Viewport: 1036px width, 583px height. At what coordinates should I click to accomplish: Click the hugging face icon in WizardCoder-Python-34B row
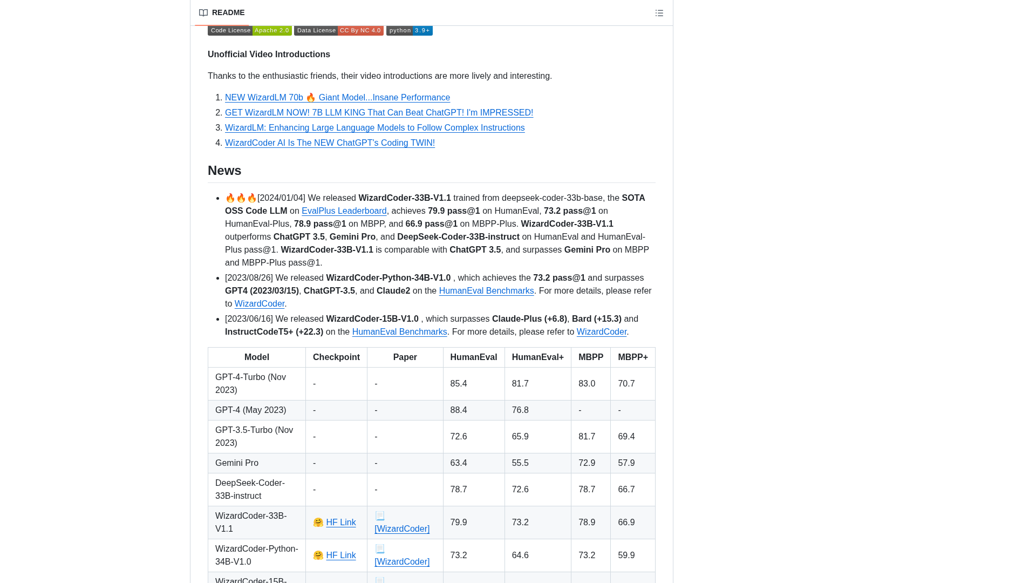(x=318, y=555)
